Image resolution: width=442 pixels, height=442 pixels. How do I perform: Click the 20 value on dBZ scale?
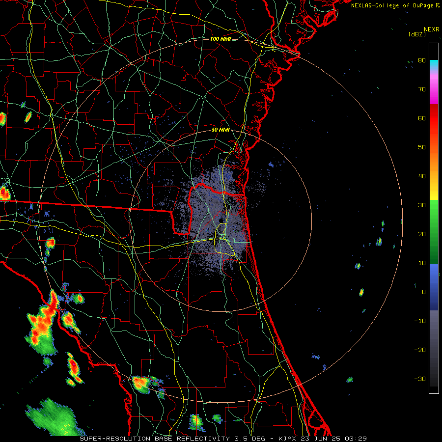(x=422, y=234)
